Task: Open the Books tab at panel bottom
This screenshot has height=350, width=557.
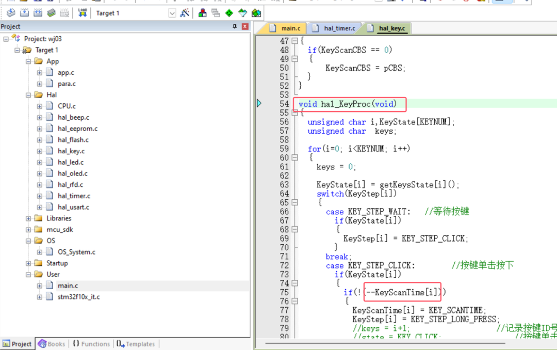Action: pyautogui.click(x=52, y=344)
